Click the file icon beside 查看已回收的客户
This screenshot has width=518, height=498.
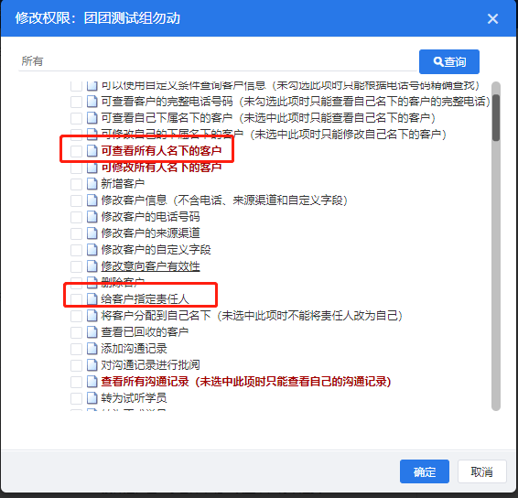pos(92,332)
